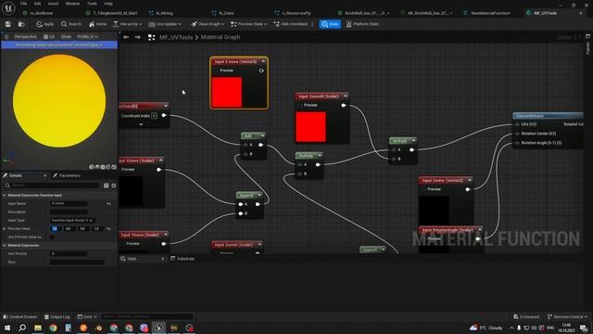Viewport: 593px width, 334px height.
Task: Click the Input Name text field
Action: pyautogui.click(x=69, y=204)
